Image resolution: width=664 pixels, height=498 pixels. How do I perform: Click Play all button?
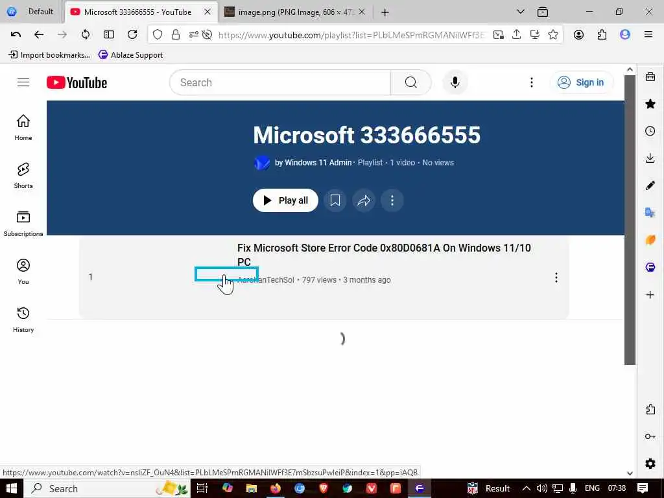[x=285, y=200]
